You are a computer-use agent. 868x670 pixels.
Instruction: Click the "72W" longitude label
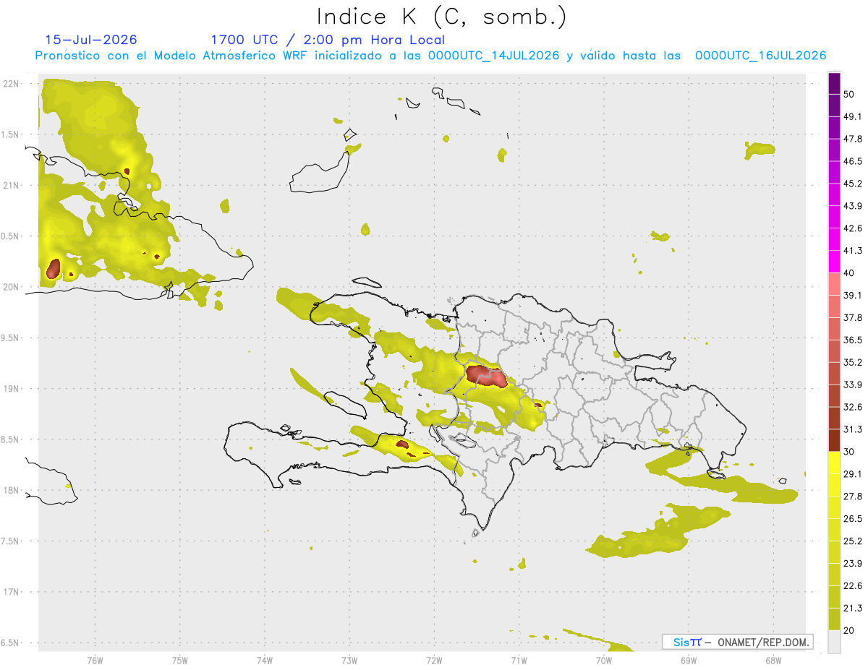point(434,660)
